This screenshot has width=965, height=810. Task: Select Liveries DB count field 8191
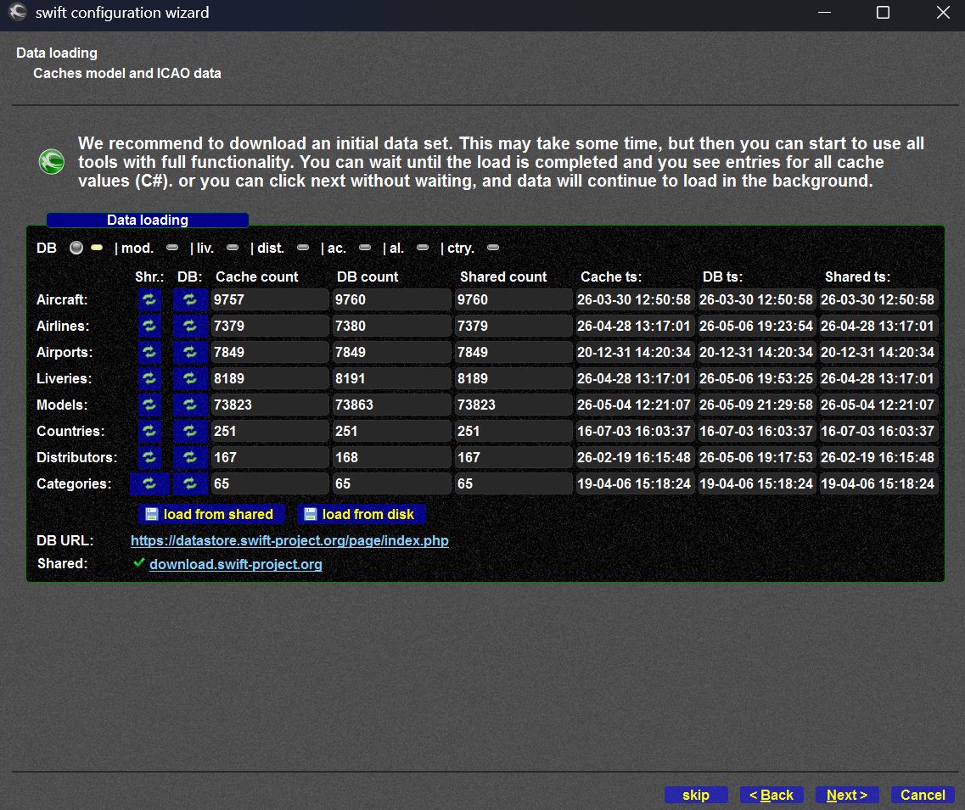pos(391,378)
